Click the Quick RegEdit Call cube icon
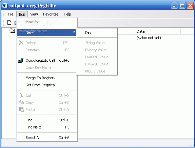Screen dimensions: 195x148 pos(21,60)
